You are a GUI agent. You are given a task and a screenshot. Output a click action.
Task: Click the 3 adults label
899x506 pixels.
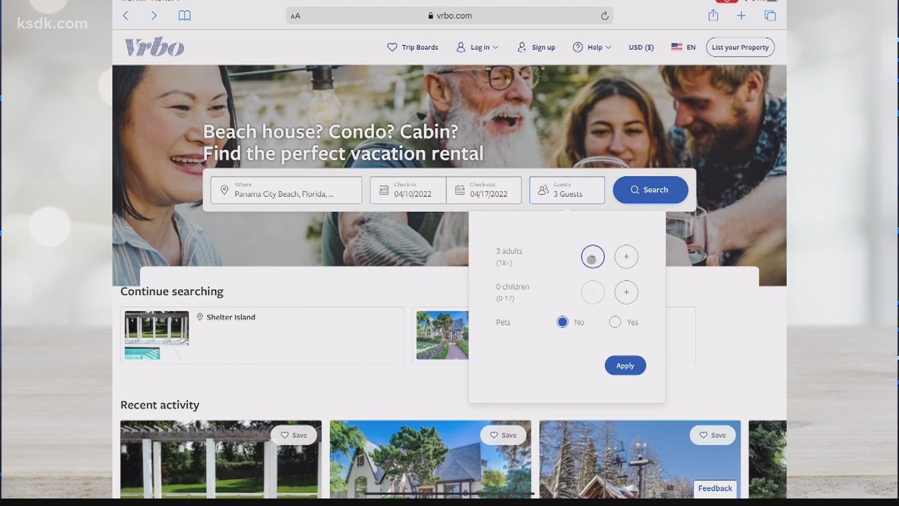click(509, 251)
